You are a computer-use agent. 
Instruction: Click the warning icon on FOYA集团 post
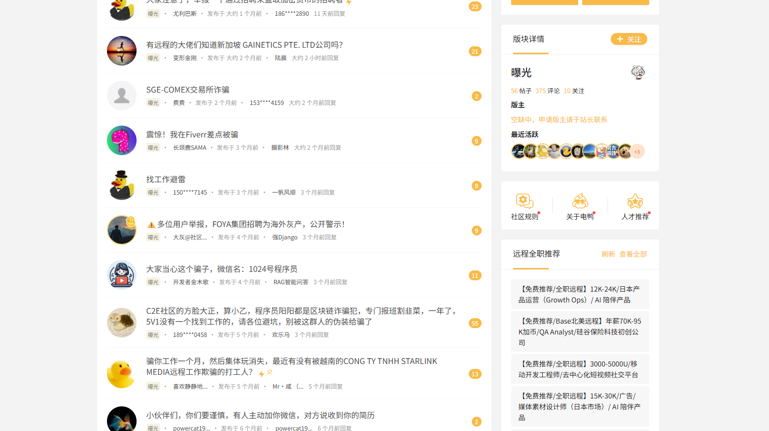(x=151, y=225)
